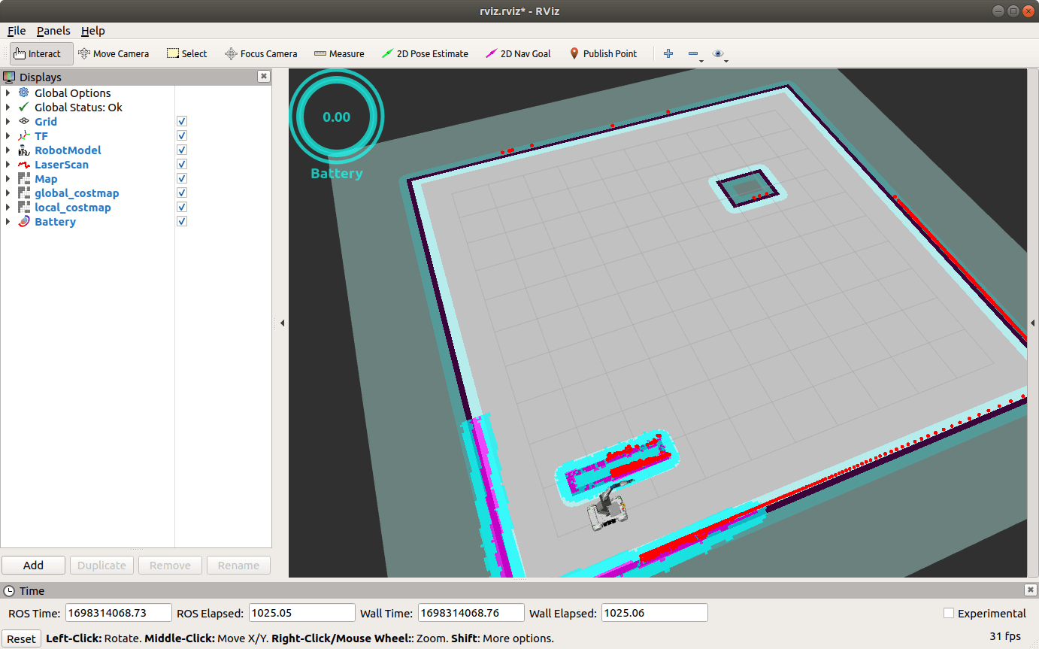Uncheck the local_costmap checkbox
The image size is (1039, 649).
182,207
